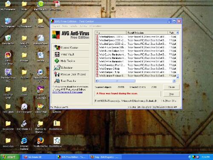Show hidden system tray icons arrow
Image resolution: width=213 pixels, height=160 pixels.
point(190,157)
